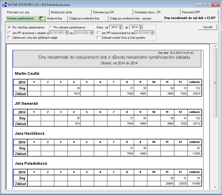Click Jiří Semerád's April Základ 810
Image resolution: width=222 pixels, height=195 pixels.
click(77, 124)
